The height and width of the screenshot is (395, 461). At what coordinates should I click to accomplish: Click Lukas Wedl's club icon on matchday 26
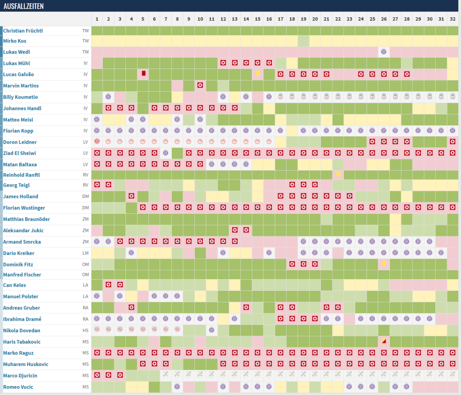coord(384,52)
